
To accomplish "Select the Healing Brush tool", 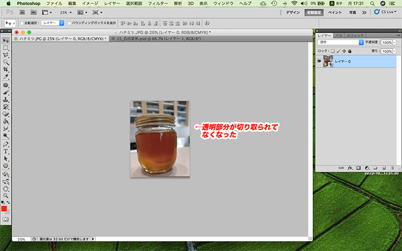I will [6, 85].
